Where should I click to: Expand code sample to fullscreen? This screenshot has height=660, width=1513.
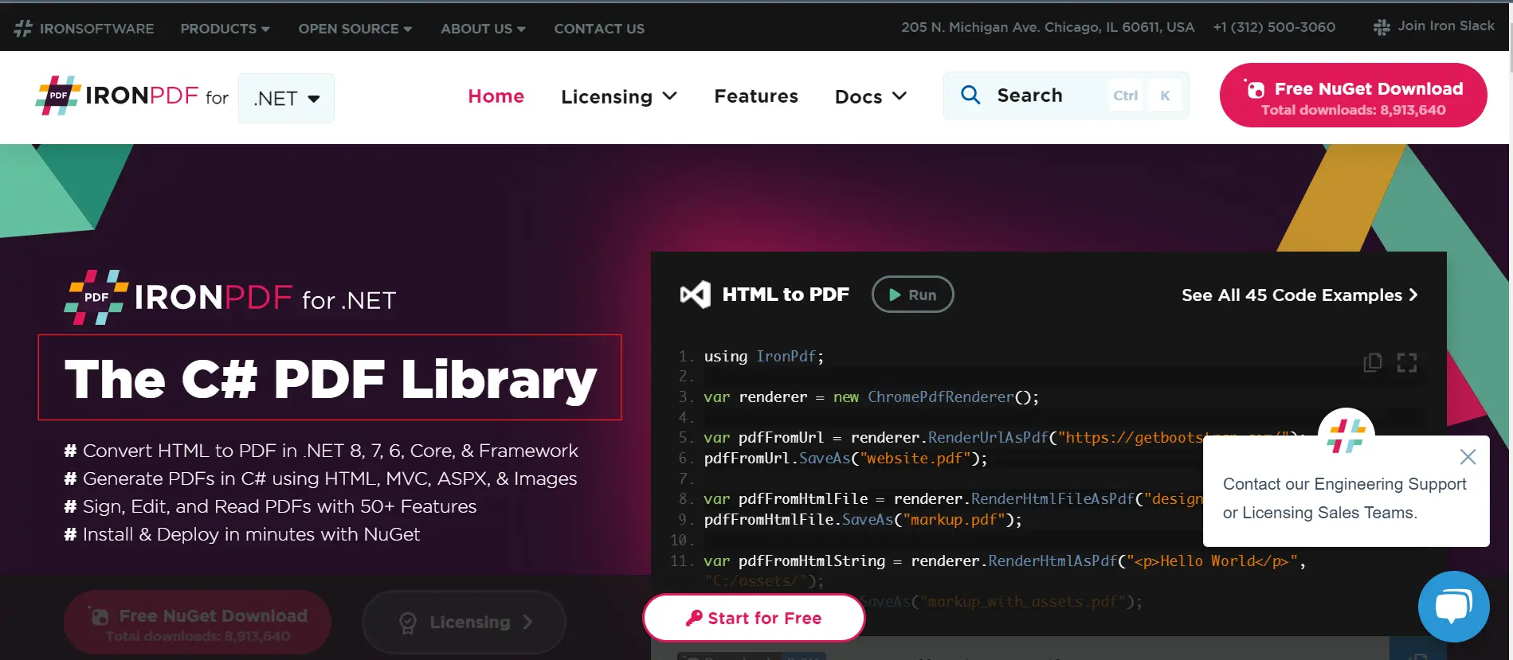pos(1407,362)
